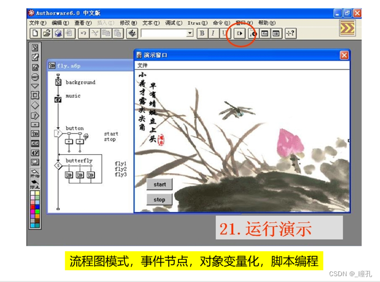Viewport: 380px width, 282px height.
Task: Click the Help pointer toolbar icon
Action: pos(291,33)
